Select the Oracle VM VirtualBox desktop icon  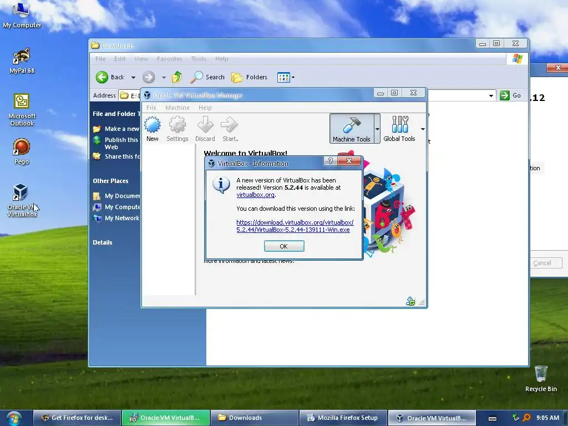(x=22, y=200)
